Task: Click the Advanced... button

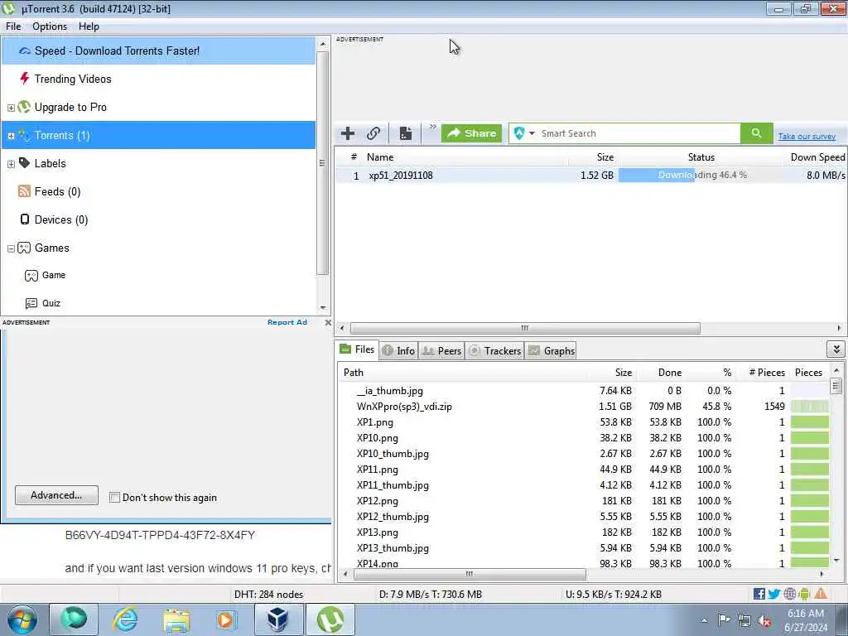Action: point(57,495)
